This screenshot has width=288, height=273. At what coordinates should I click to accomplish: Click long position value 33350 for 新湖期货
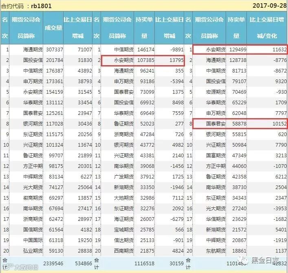pos(147,187)
